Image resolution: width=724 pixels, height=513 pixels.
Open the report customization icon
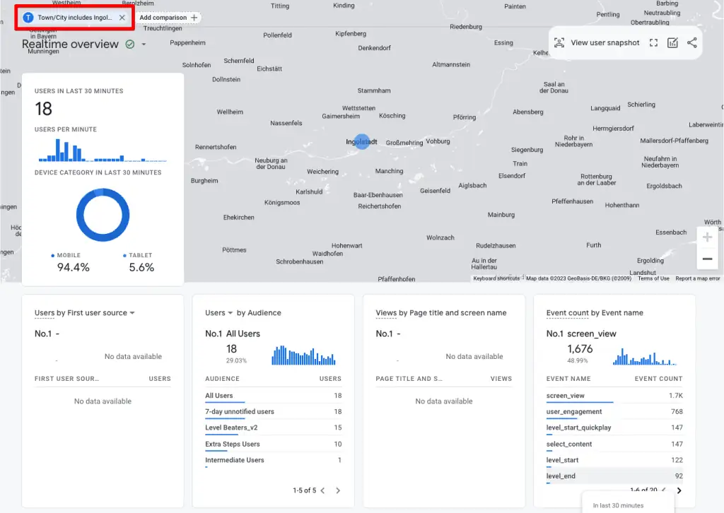coord(672,42)
